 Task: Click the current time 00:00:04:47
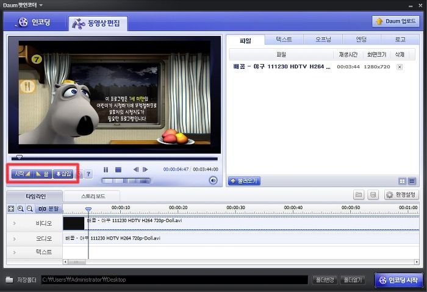(176, 169)
